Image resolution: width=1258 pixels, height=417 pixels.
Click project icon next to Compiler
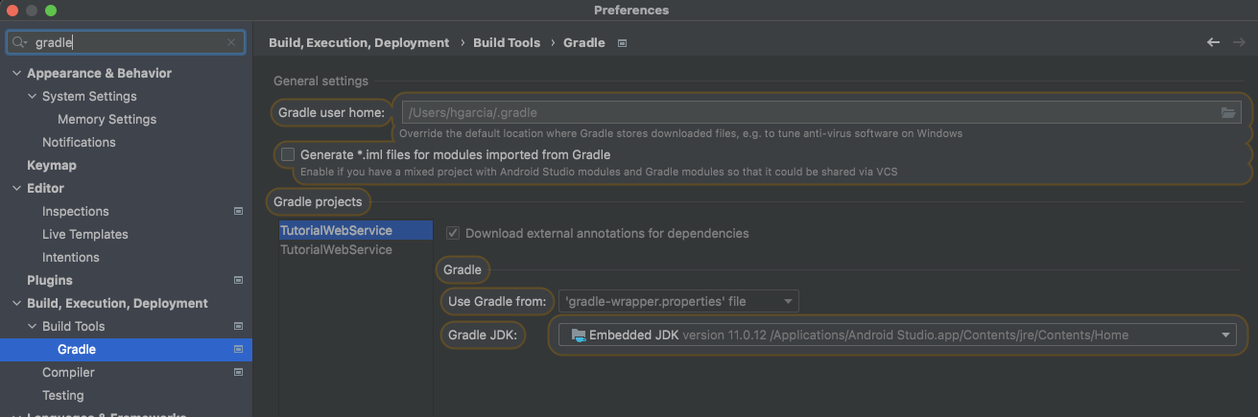(x=238, y=372)
